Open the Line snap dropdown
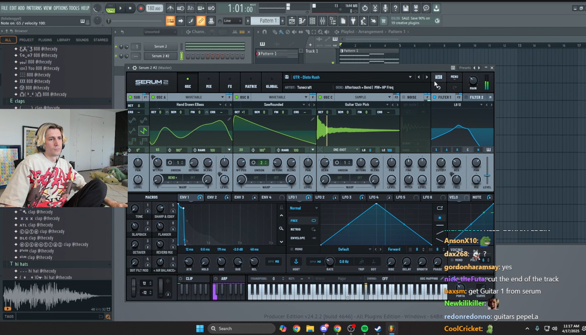This screenshot has height=335, width=586. [x=232, y=21]
